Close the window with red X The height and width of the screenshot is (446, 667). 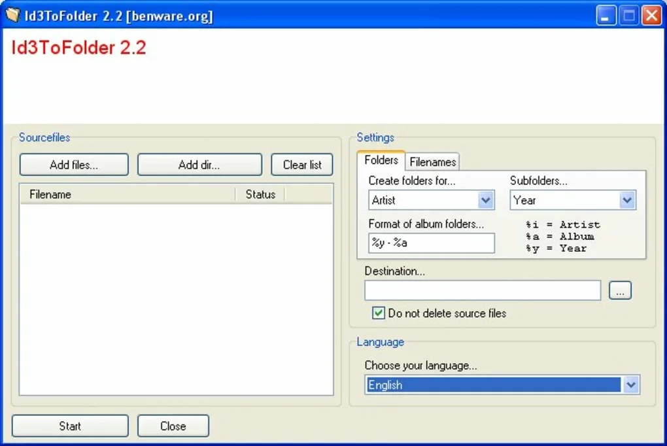652,16
